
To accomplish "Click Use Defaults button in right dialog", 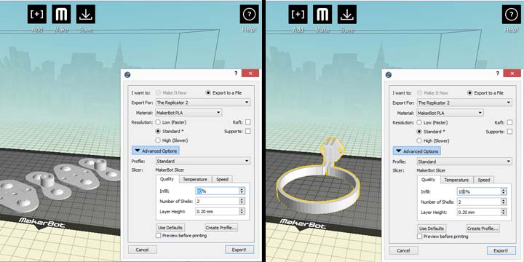I will coord(432,229).
